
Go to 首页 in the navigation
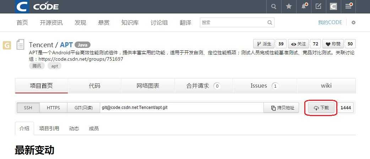point(22,23)
